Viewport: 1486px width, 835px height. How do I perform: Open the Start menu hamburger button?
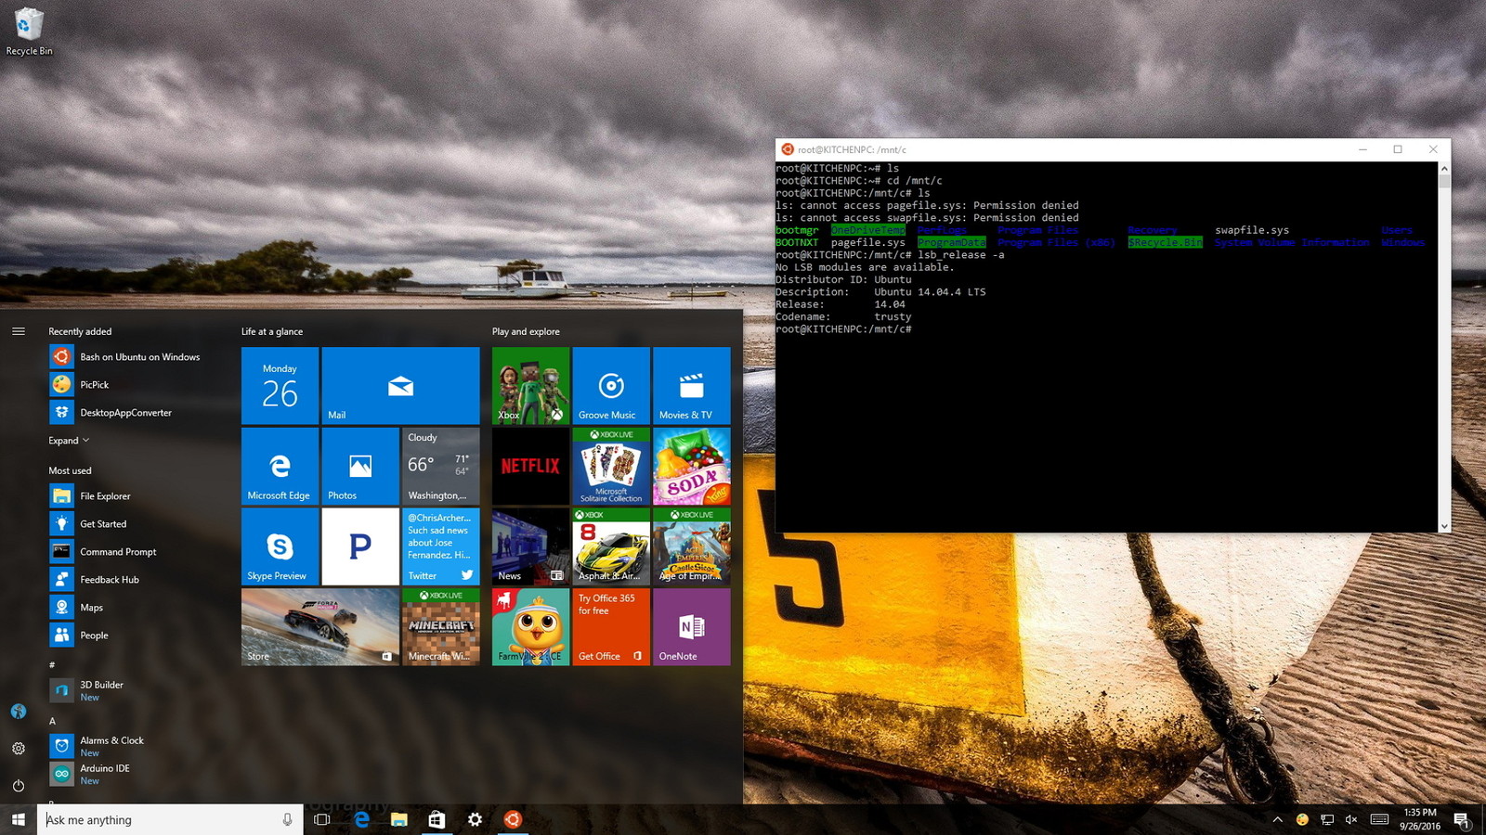(19, 330)
